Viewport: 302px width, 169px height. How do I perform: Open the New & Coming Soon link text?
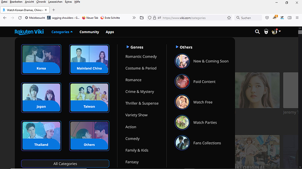click(x=211, y=61)
